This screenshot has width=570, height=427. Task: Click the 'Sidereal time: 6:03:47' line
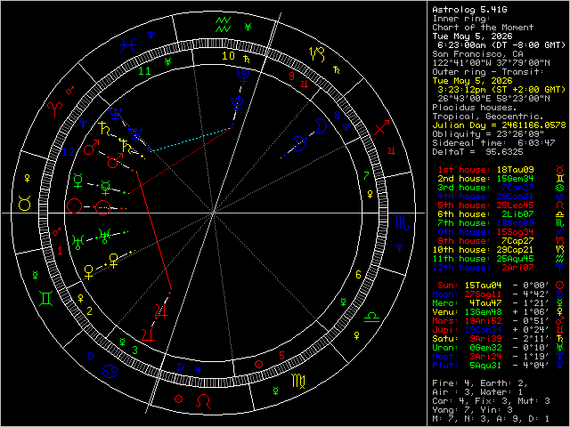[x=493, y=143]
